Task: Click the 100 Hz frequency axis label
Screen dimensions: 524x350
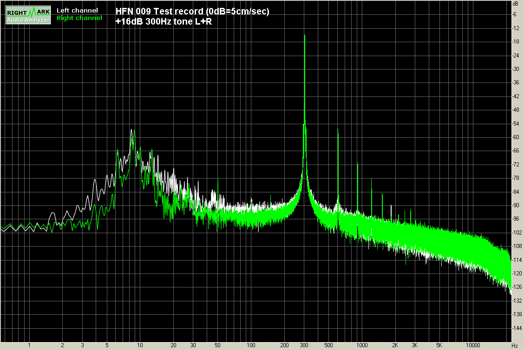Action: tap(251, 345)
